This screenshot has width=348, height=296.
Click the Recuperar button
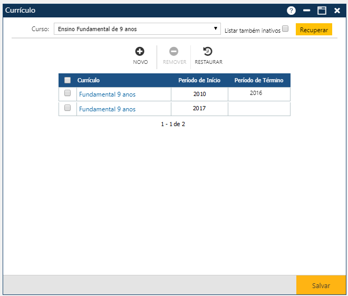pos(314,30)
